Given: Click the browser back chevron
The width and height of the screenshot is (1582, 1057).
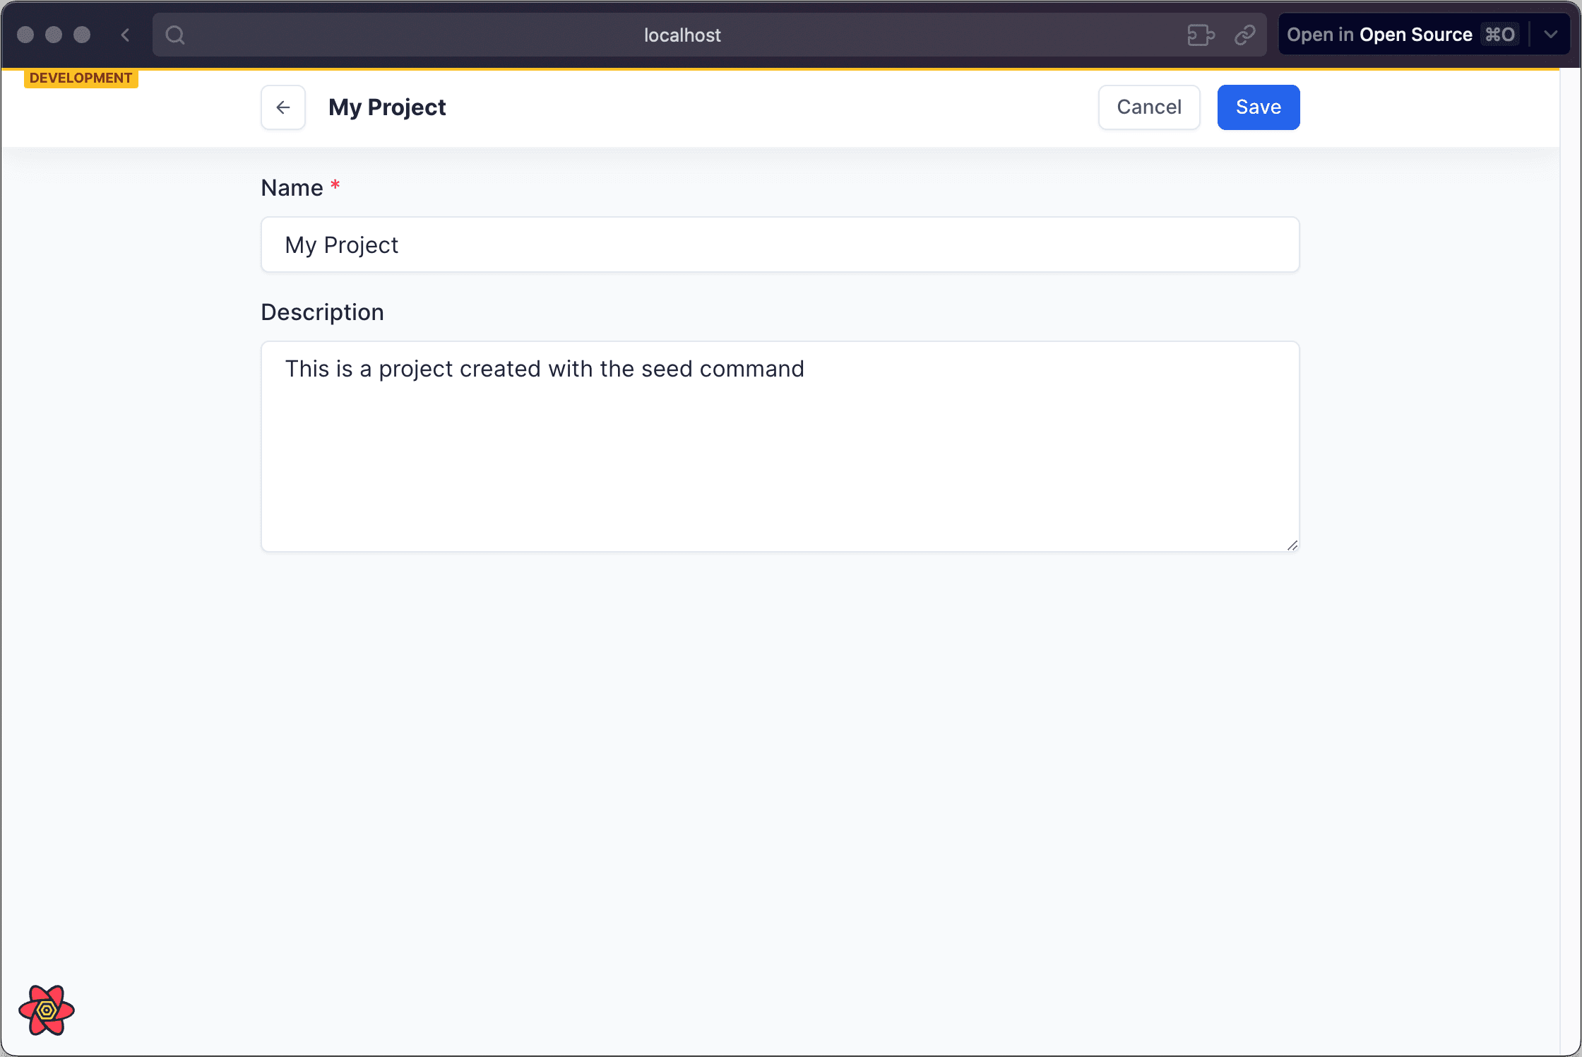Looking at the screenshot, I should click(125, 35).
